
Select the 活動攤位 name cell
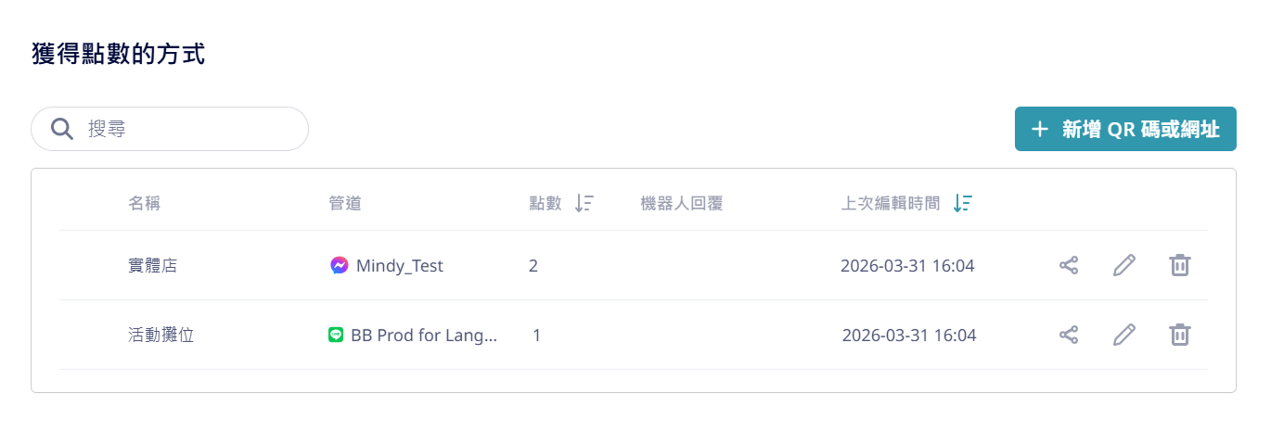pos(161,335)
